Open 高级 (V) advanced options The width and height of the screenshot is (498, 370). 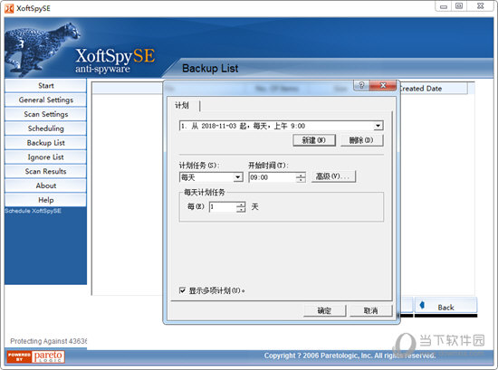coord(333,176)
